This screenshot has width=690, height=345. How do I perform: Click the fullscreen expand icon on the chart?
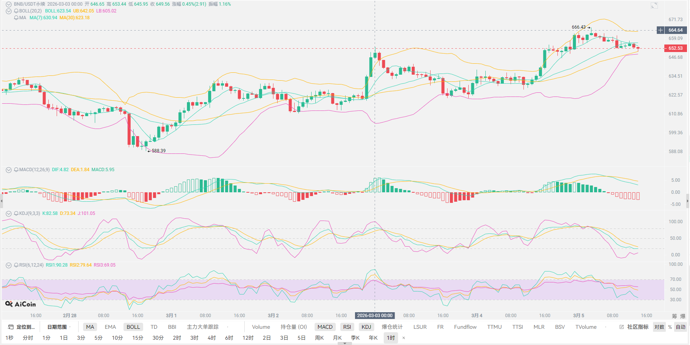[654, 5]
